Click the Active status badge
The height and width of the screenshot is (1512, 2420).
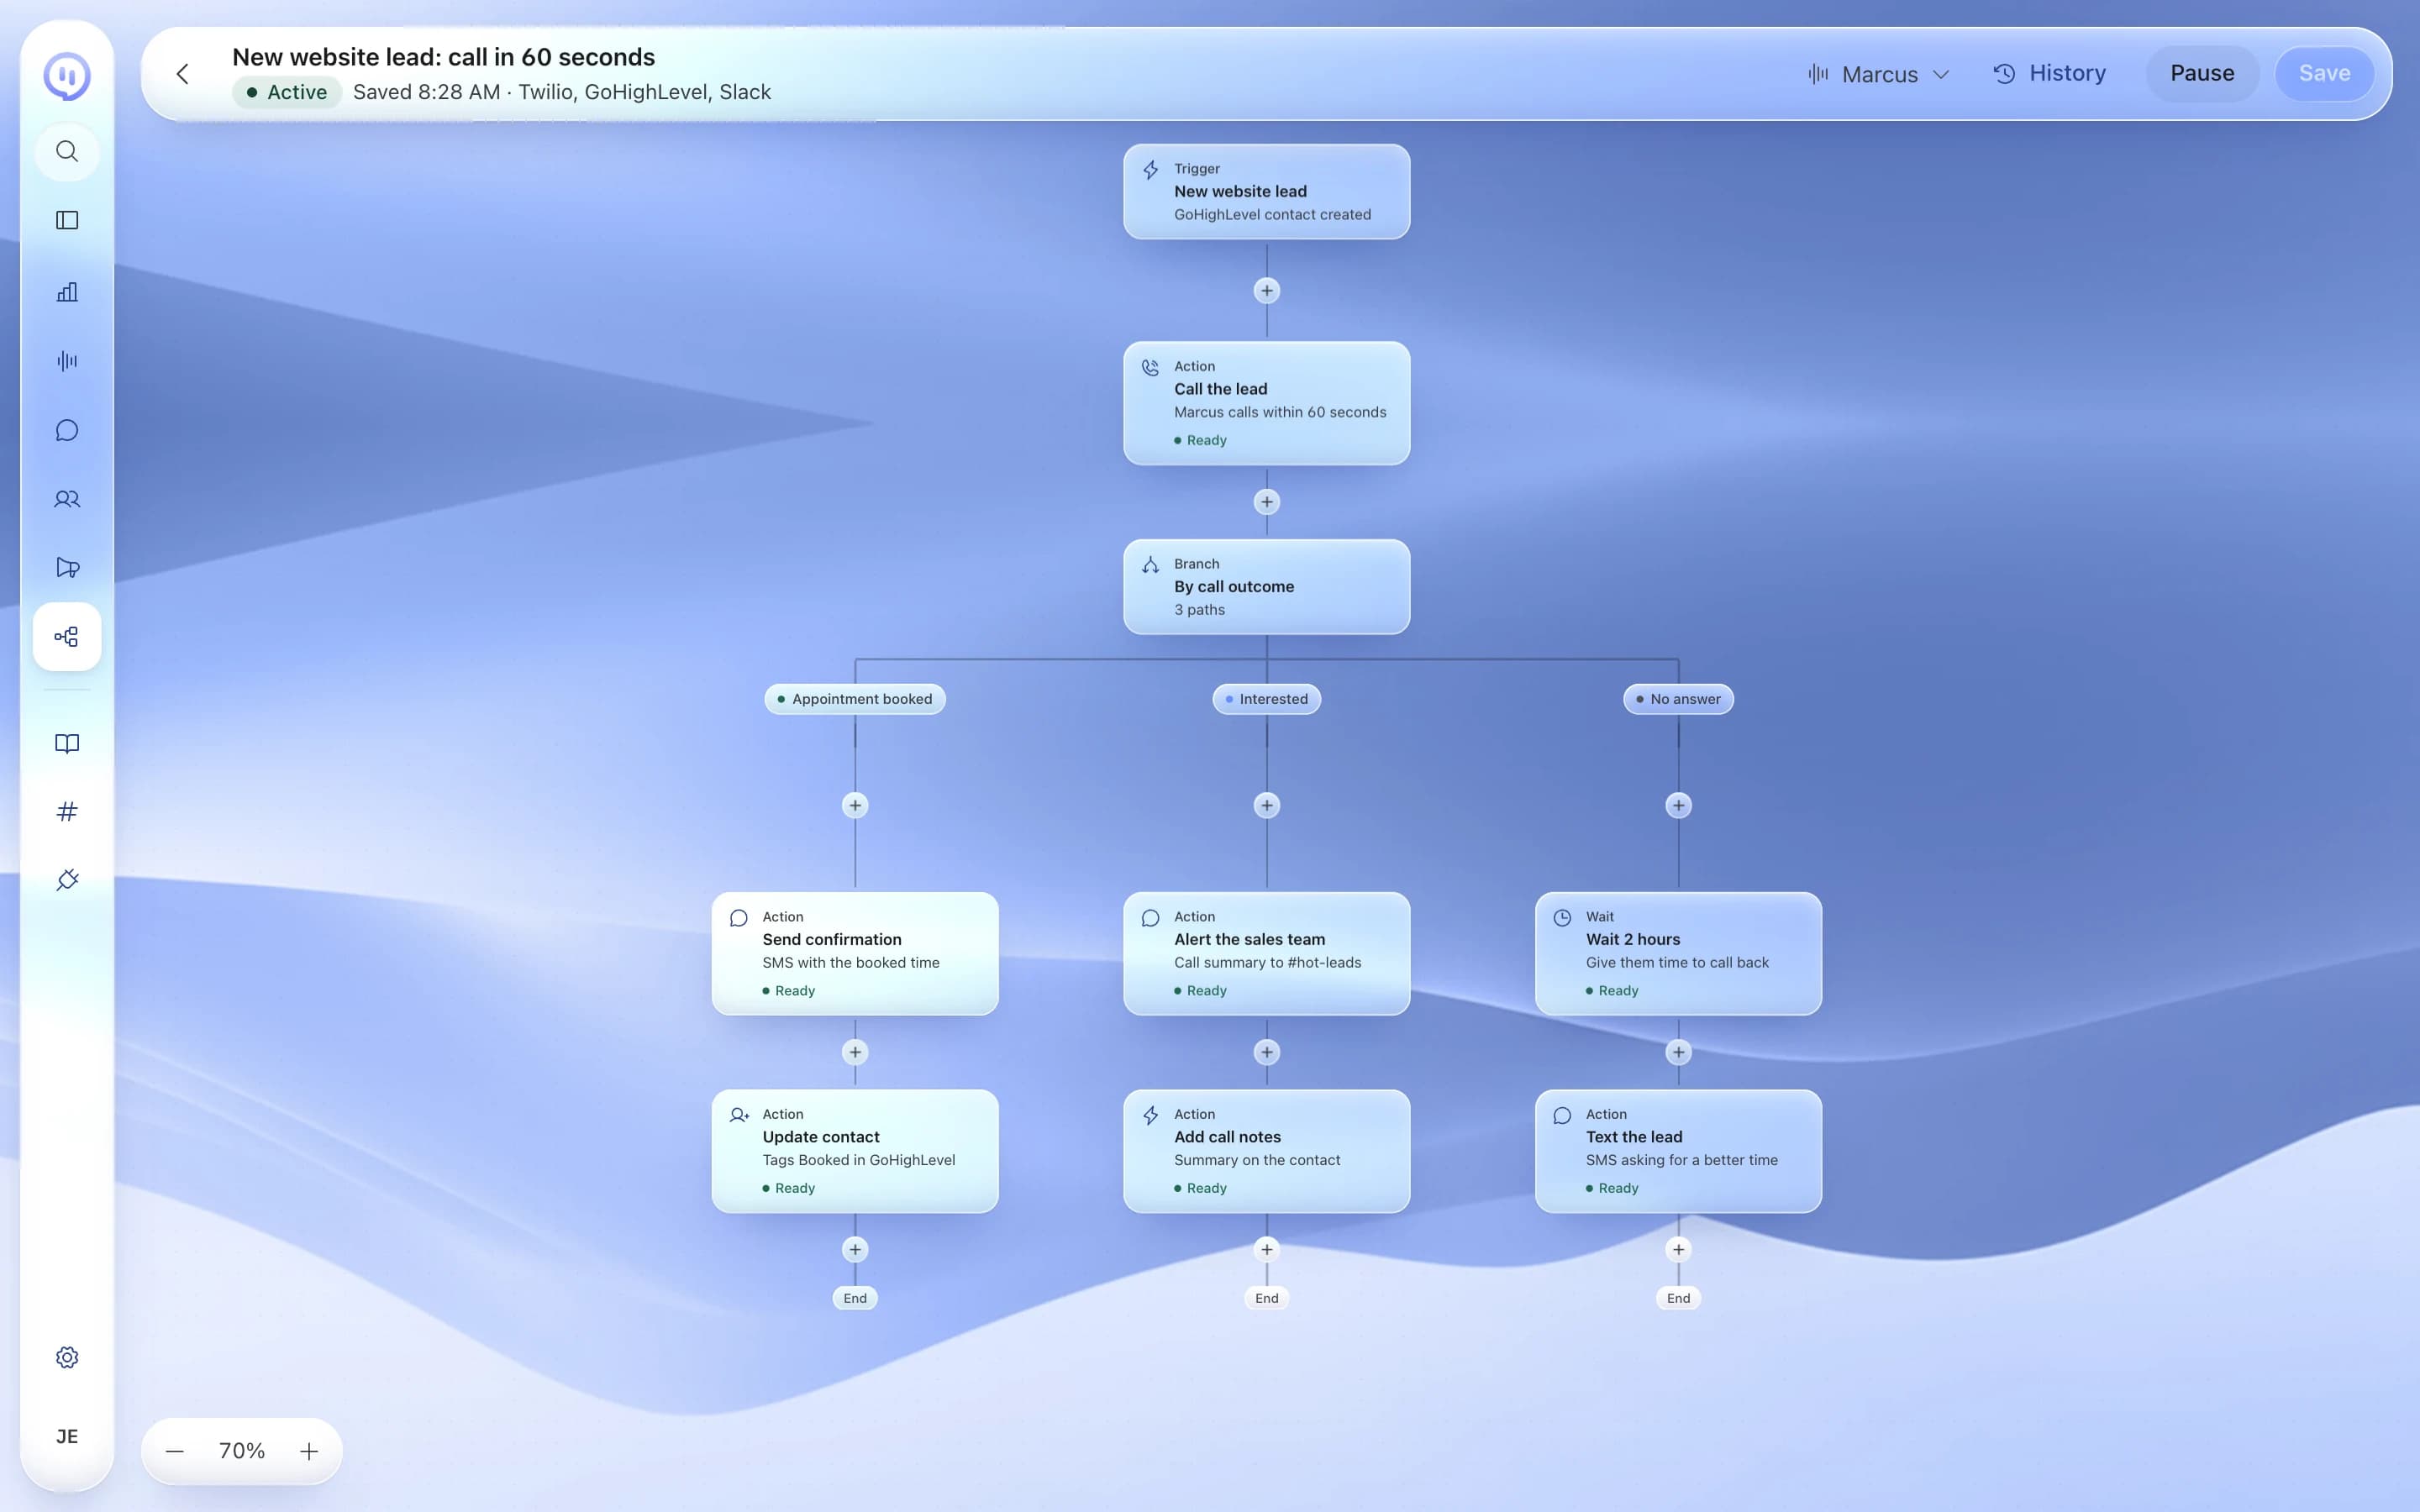[x=288, y=92]
